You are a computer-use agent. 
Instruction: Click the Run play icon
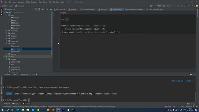click(175, 6)
